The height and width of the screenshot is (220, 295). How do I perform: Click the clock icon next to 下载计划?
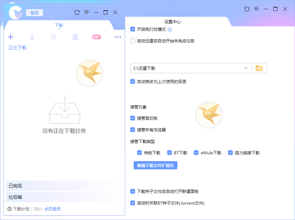(x=10, y=209)
